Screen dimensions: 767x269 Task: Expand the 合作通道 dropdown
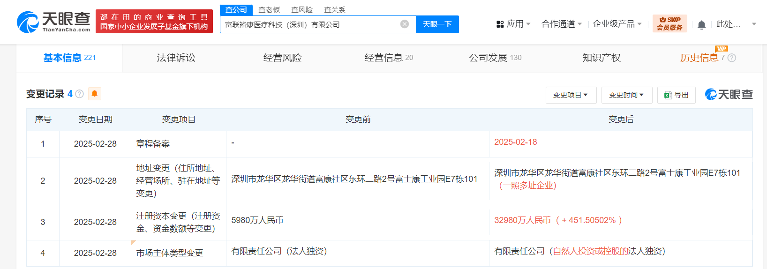[x=562, y=24]
